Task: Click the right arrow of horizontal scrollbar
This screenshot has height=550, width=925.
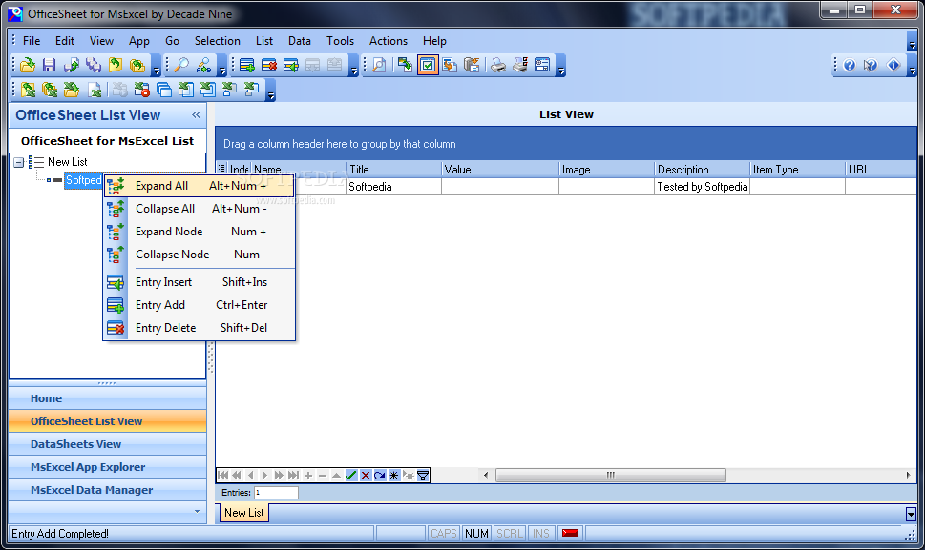Action: tap(909, 476)
